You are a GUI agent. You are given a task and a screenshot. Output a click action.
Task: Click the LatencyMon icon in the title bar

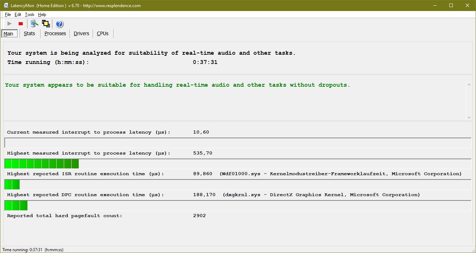click(5, 5)
